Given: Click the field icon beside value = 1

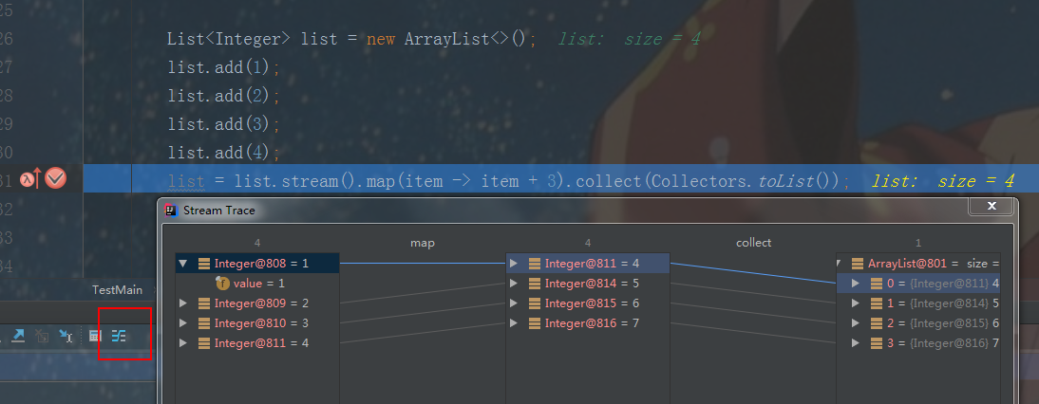Looking at the screenshot, I should pyautogui.click(x=222, y=283).
